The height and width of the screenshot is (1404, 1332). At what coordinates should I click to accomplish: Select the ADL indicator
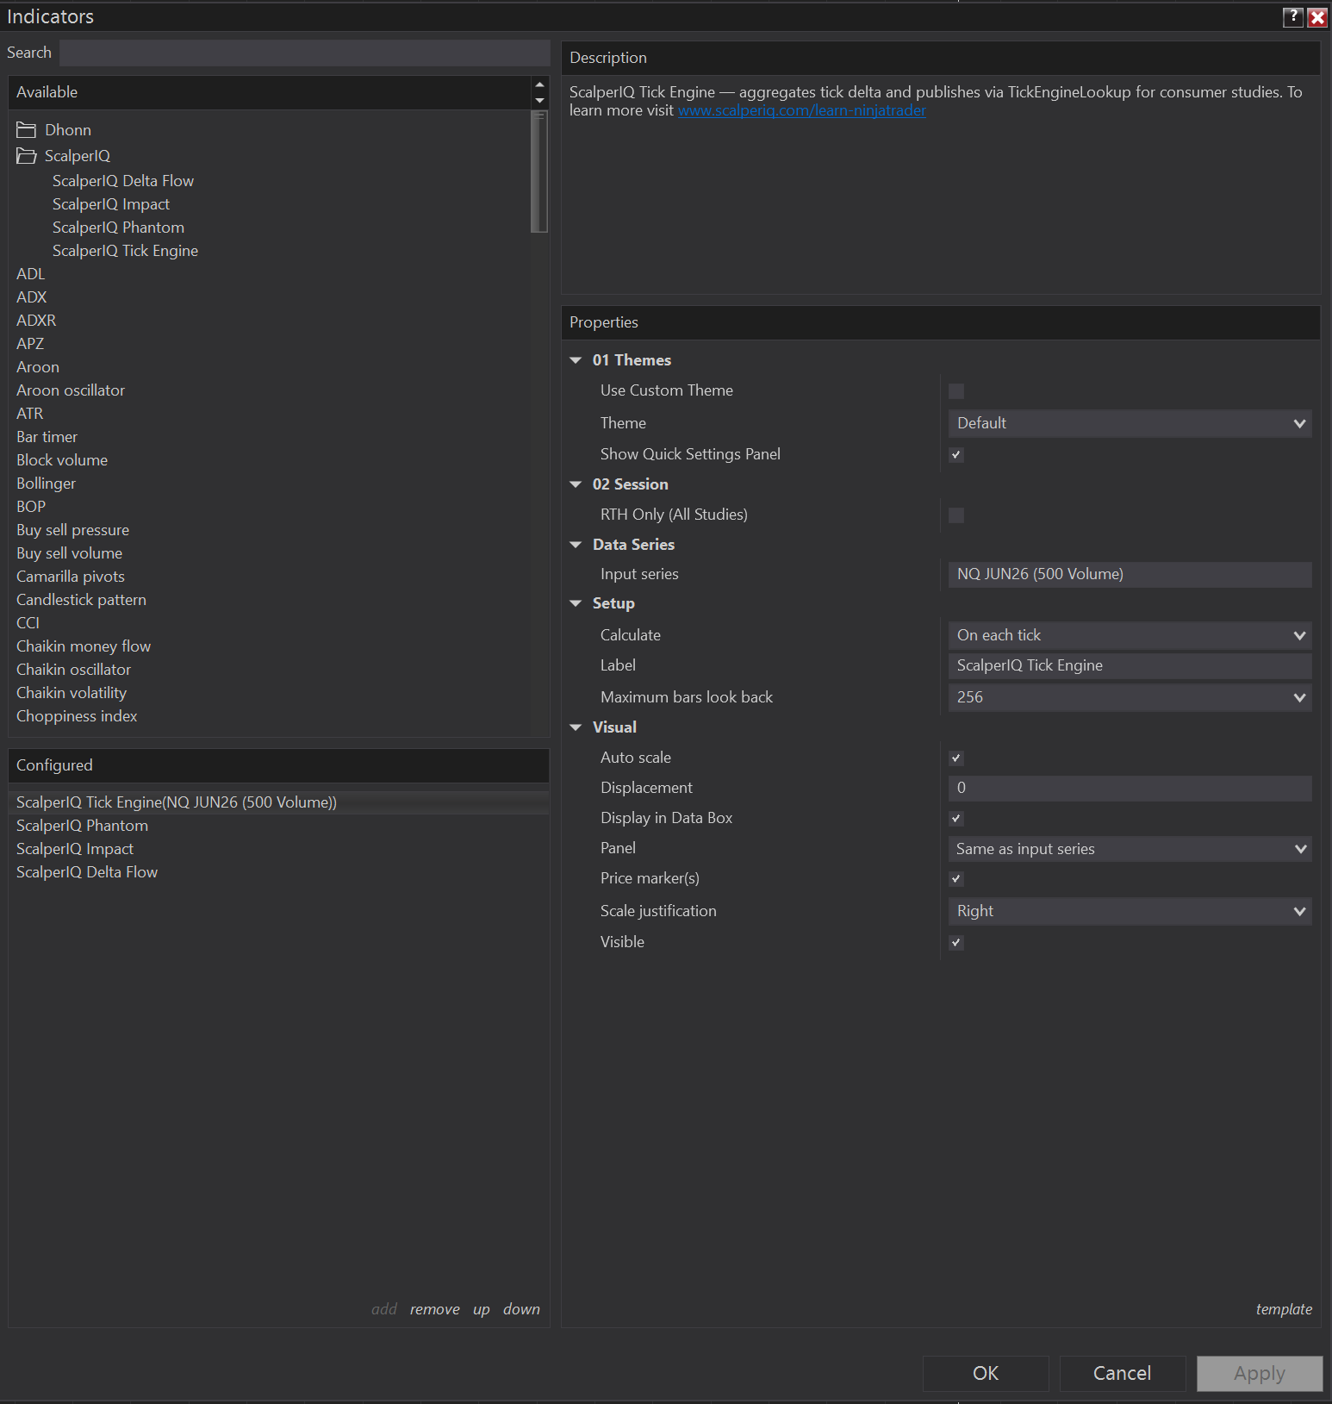click(31, 274)
